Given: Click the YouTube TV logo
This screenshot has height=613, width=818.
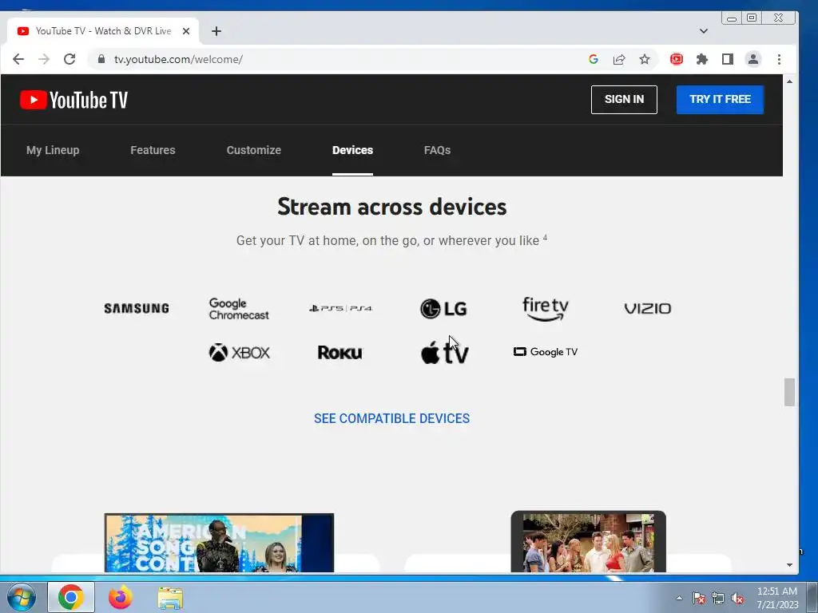Looking at the screenshot, I should pos(73,100).
